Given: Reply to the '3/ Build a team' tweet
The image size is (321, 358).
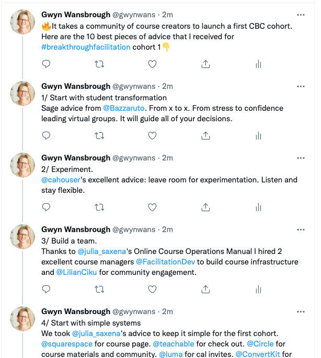Looking at the screenshot, I should pos(46,290).
